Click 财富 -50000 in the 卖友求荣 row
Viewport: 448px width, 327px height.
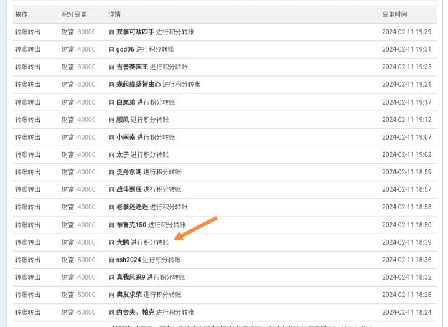[x=78, y=295]
